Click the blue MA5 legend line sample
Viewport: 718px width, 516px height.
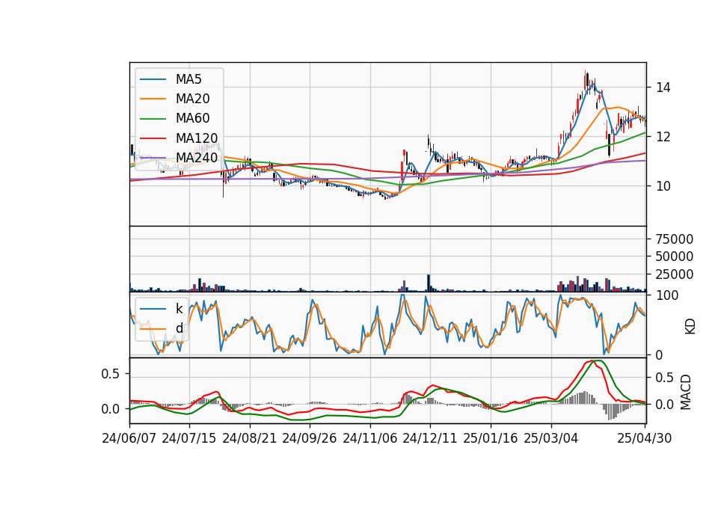coord(153,79)
